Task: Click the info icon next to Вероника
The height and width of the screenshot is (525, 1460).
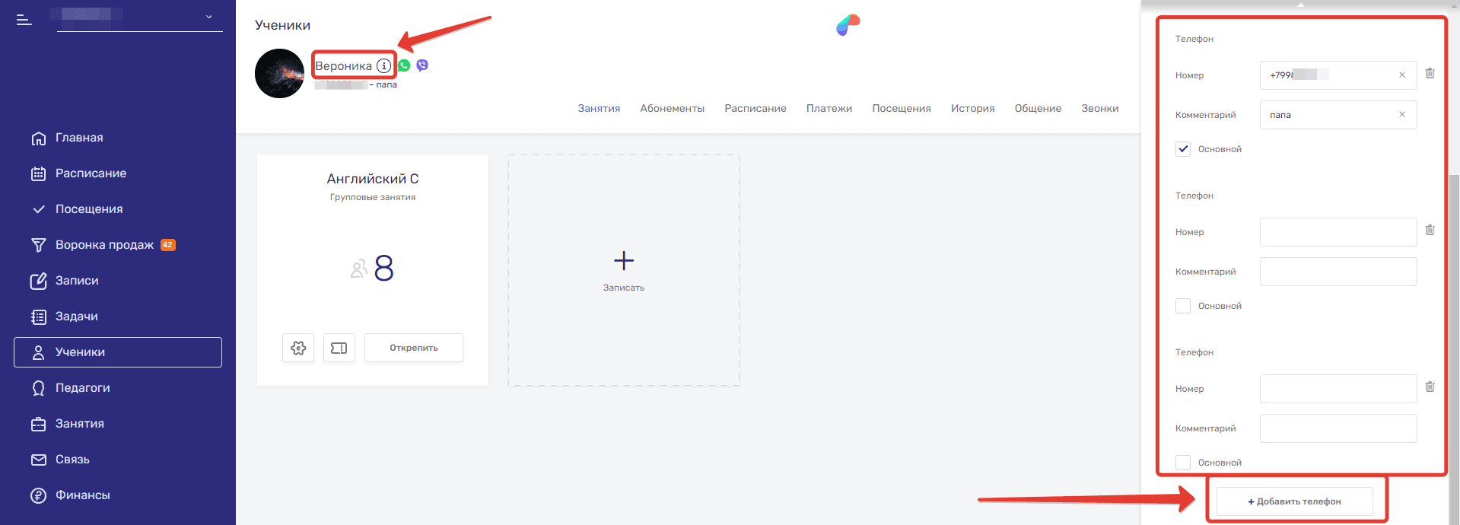Action: click(x=384, y=65)
